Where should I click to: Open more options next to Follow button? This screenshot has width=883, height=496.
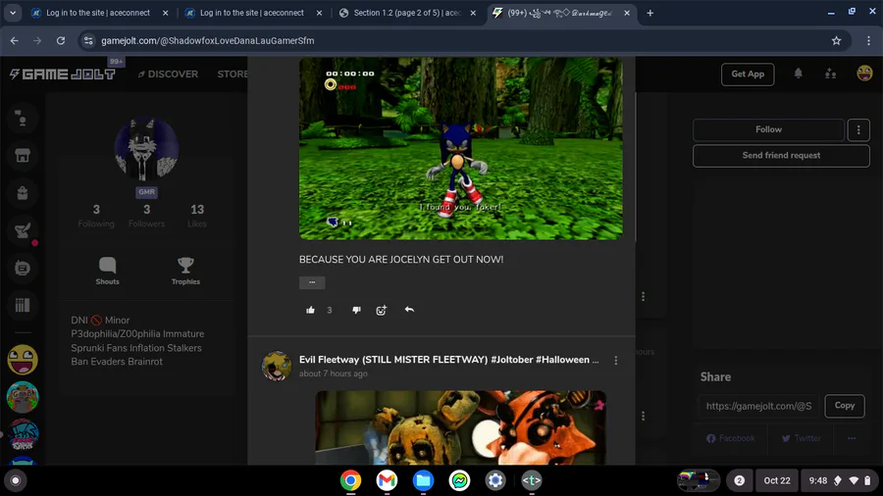coord(858,130)
